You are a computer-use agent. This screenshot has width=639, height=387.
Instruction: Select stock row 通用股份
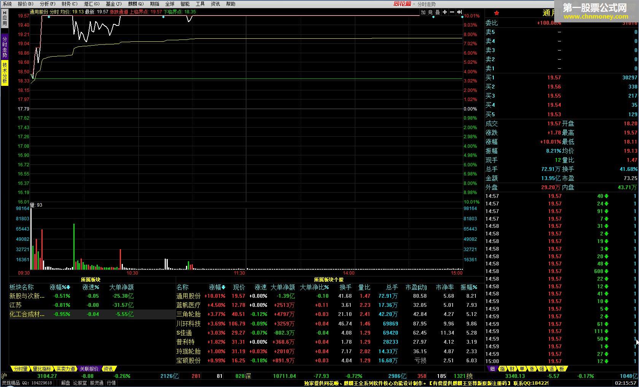(x=329, y=296)
